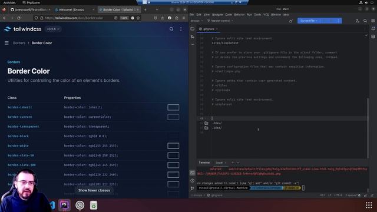Viewport: 377px width, 212px height.
Task: Bookmark this page with the star icon
Action: pos(138,18)
